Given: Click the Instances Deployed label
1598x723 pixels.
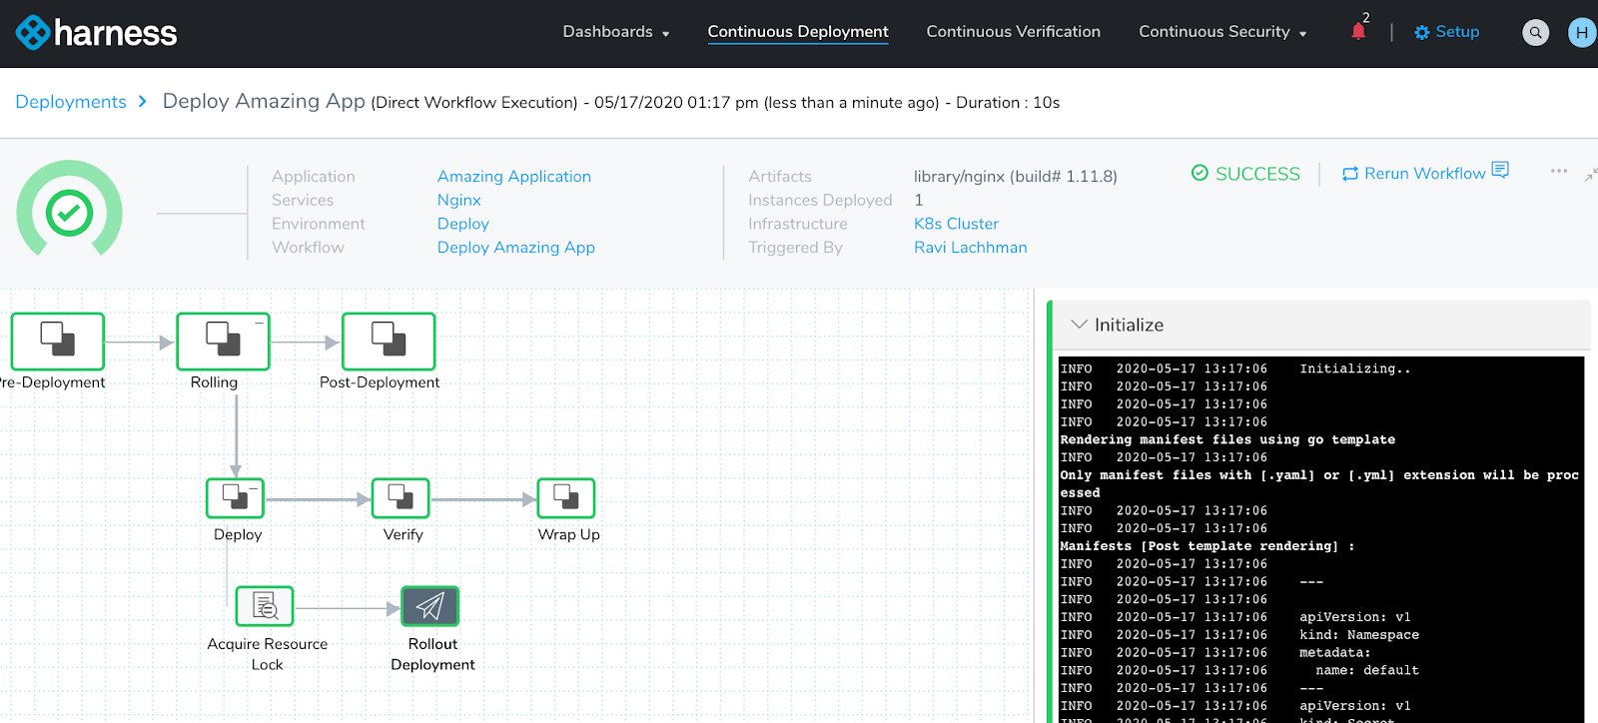Looking at the screenshot, I should pos(820,201).
